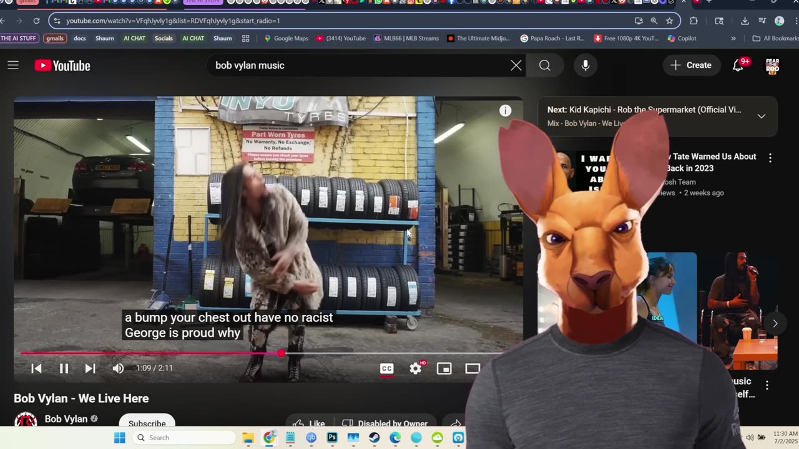The width and height of the screenshot is (799, 449).
Task: Open All Bookmarks folder
Action: (x=775, y=38)
